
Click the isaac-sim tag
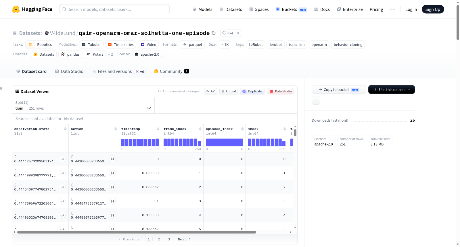[x=296, y=44]
